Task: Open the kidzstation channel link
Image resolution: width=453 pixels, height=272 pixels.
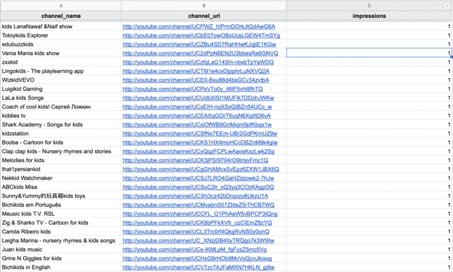Action: [200, 134]
